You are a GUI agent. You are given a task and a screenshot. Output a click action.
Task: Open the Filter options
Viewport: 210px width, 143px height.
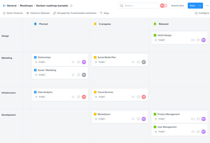point(104,13)
